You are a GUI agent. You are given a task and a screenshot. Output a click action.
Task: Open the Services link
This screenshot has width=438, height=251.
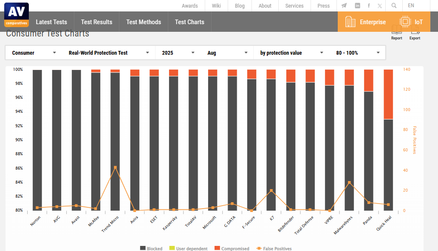(x=294, y=6)
